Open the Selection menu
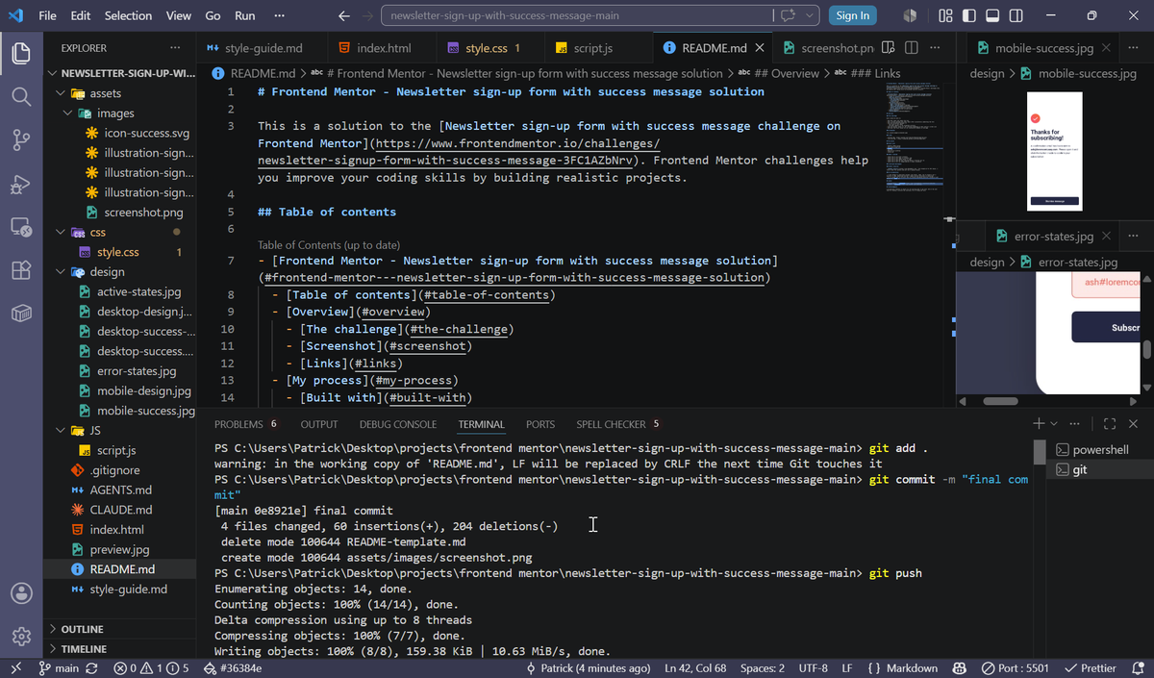Viewport: 1154px width, 678px height. pos(128,15)
